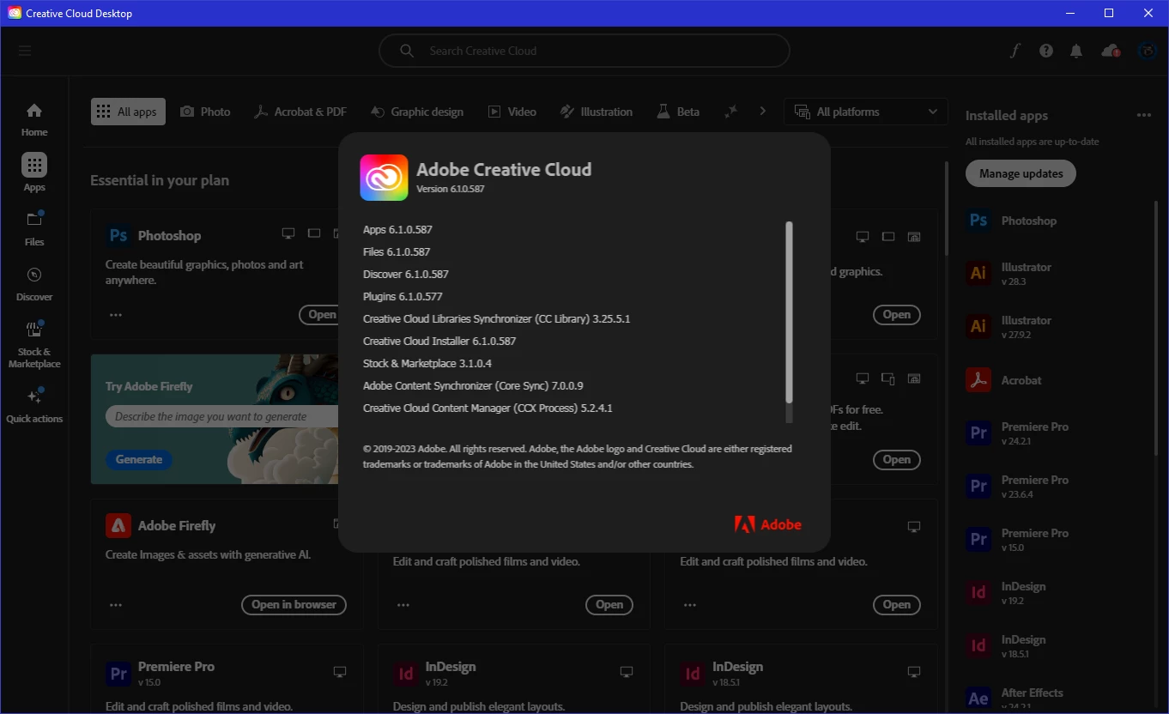Click the About dialog version list scrollbar
The width and height of the screenshot is (1169, 714).
(x=789, y=312)
